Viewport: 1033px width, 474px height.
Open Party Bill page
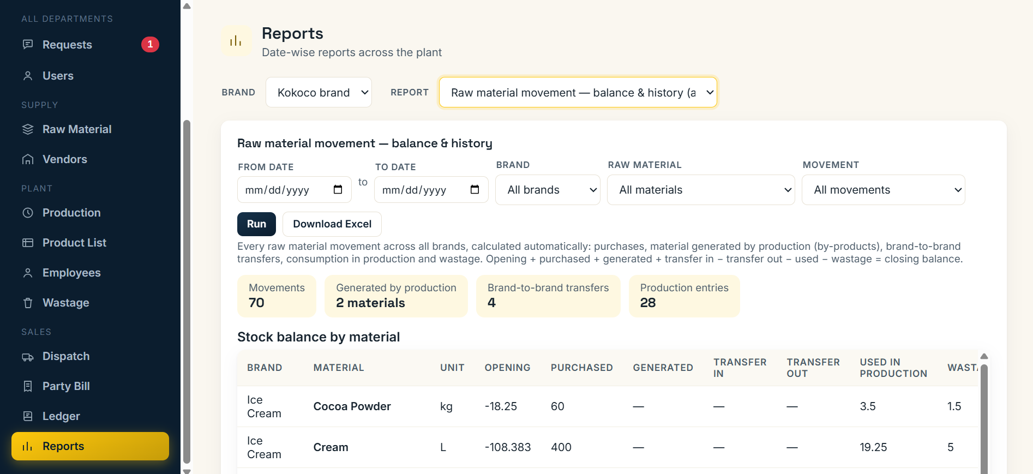pos(90,386)
